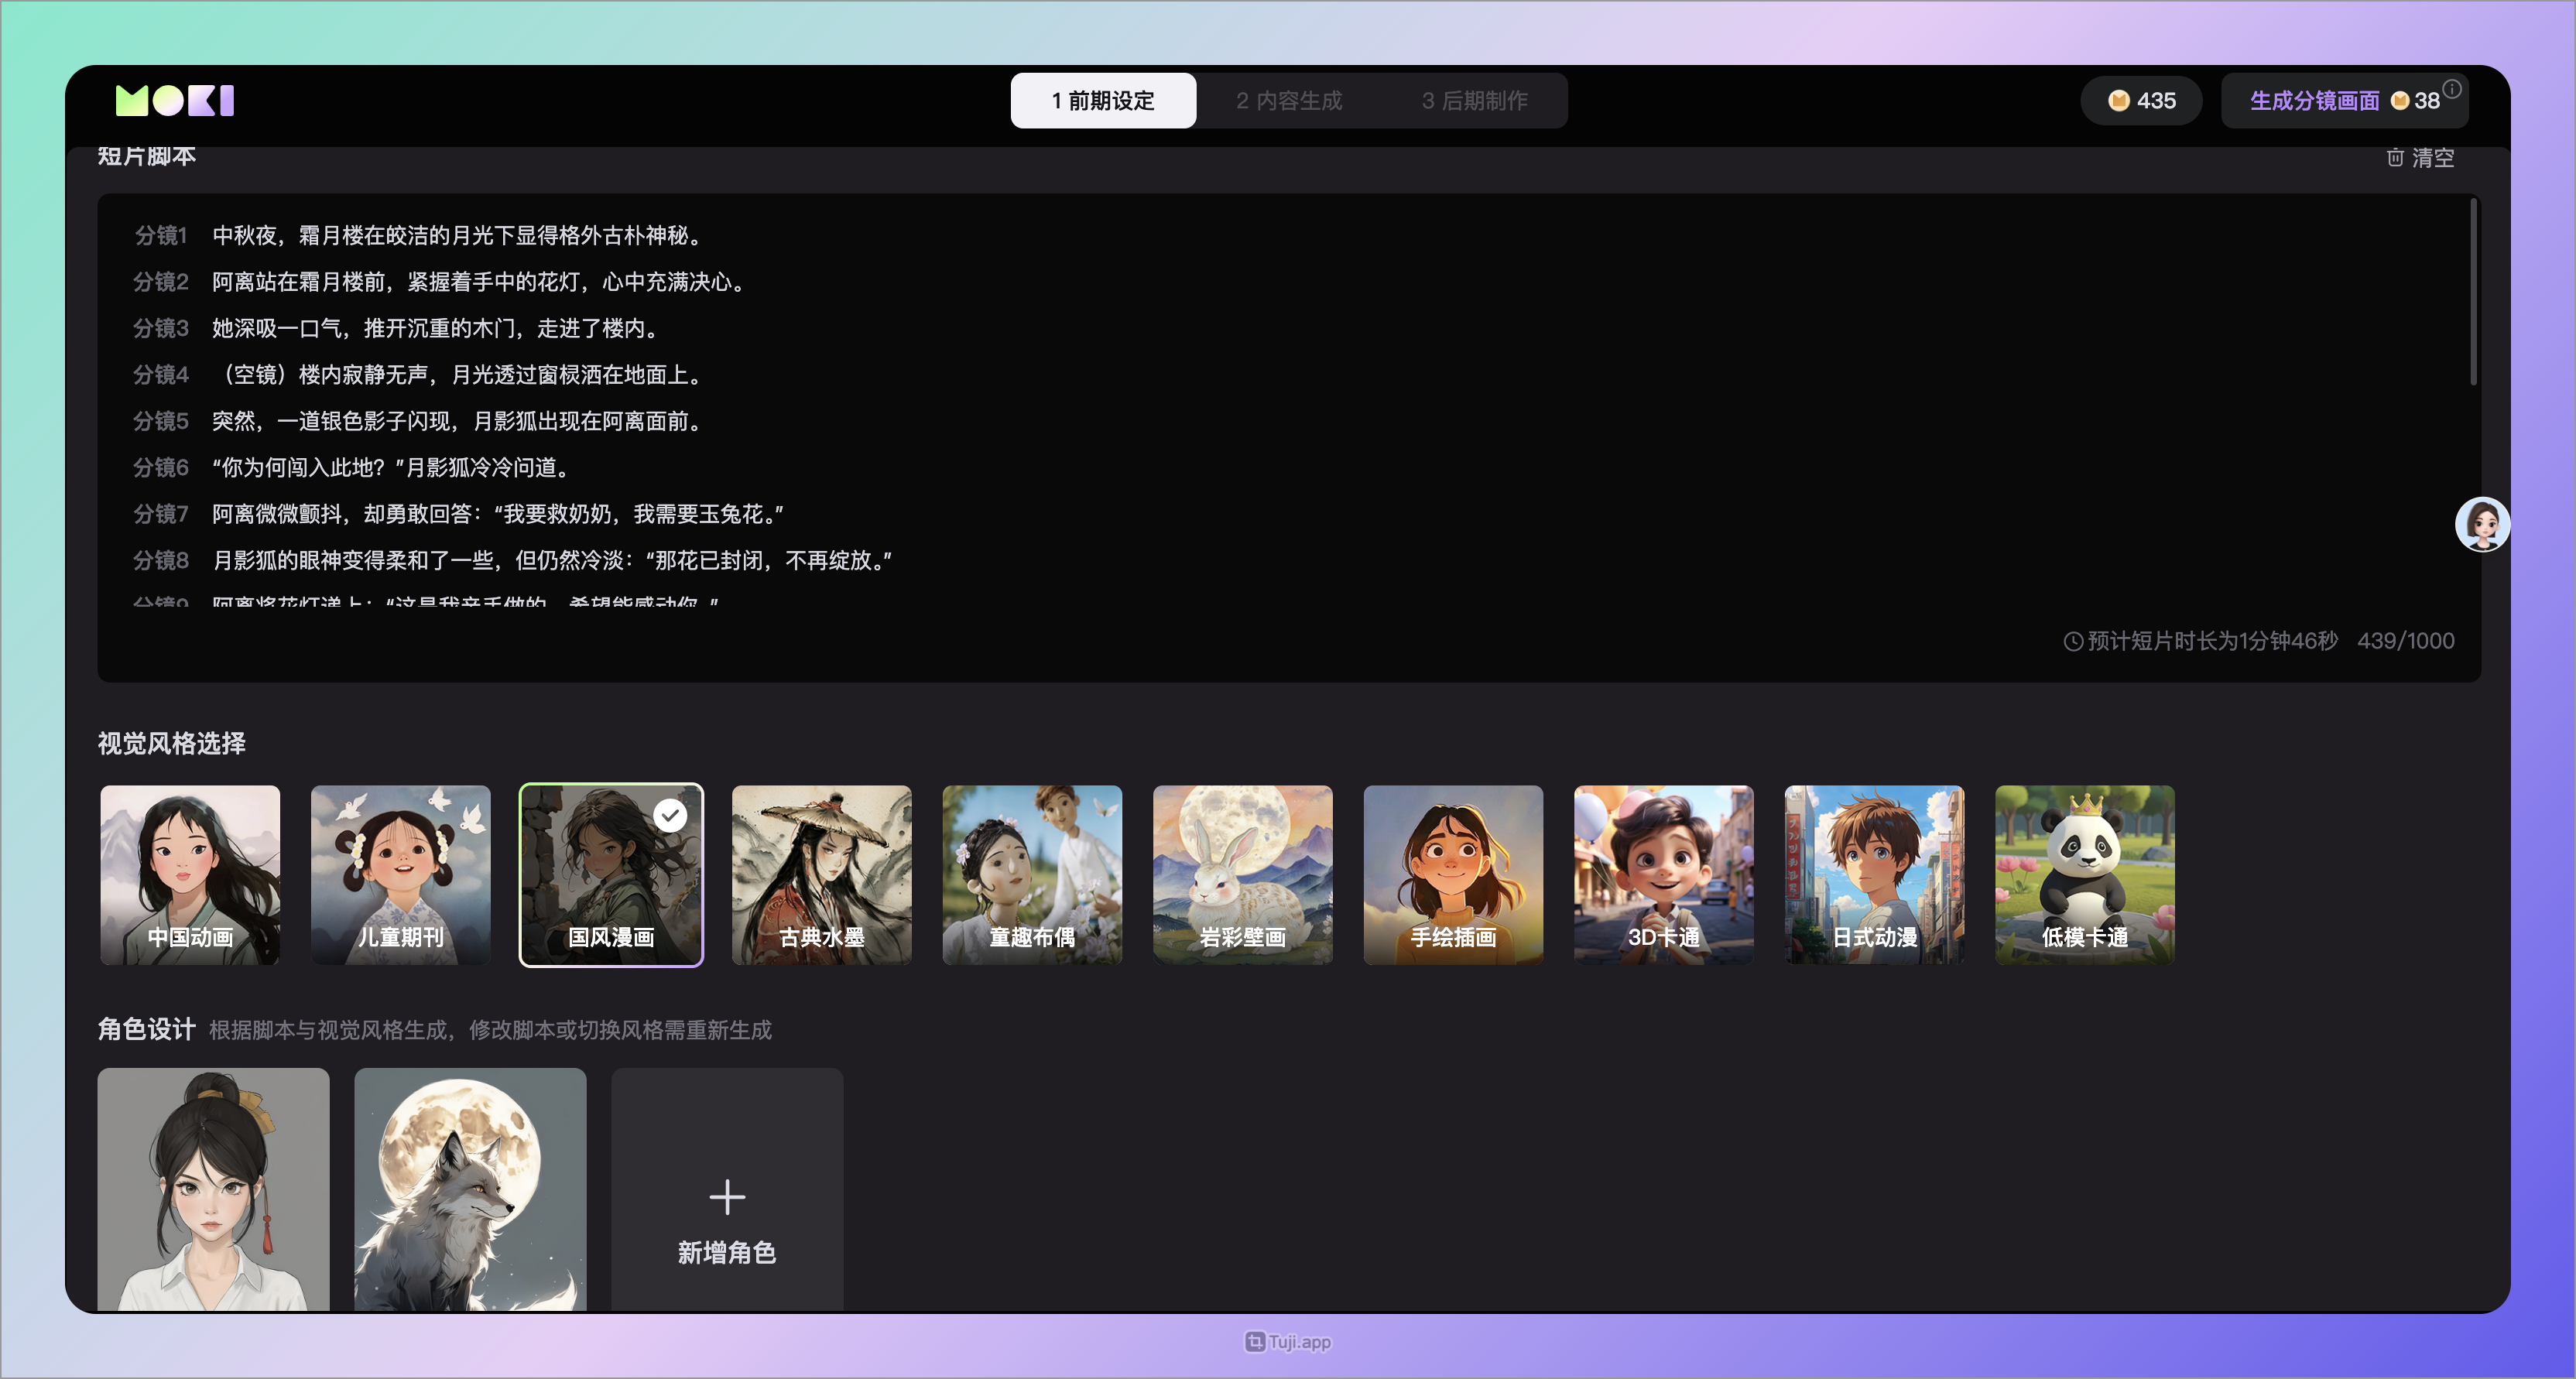Click the MOKI logo
The image size is (2576, 1379).
(x=175, y=100)
